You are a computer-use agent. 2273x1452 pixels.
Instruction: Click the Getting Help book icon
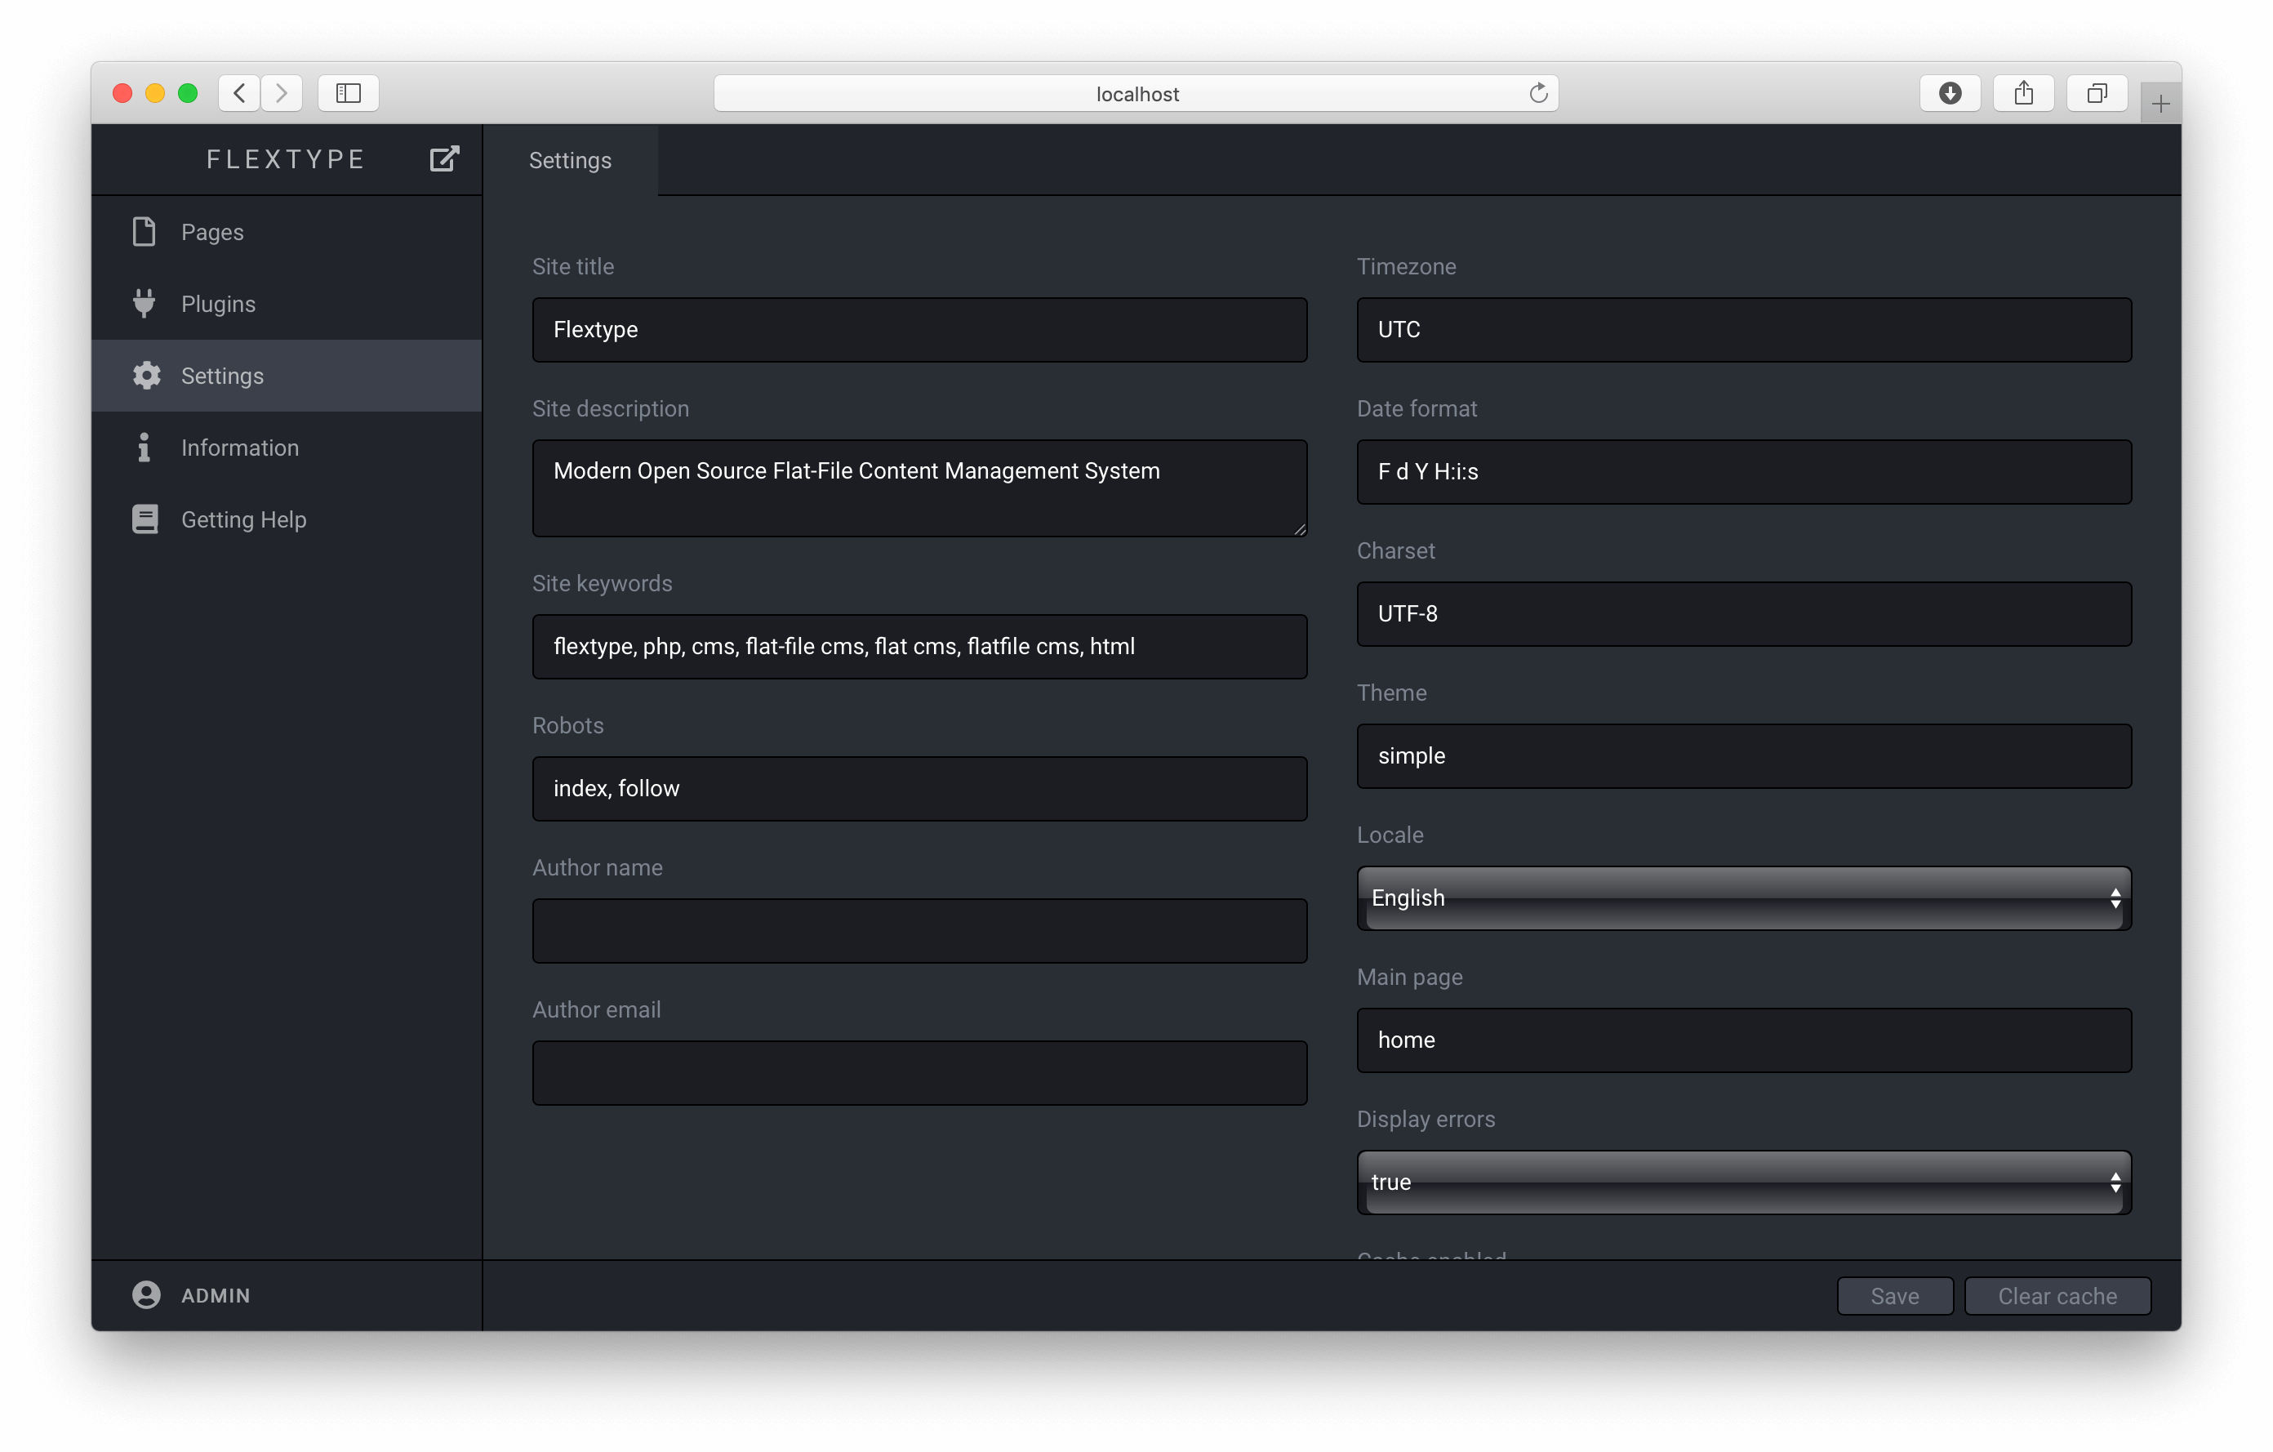[145, 519]
